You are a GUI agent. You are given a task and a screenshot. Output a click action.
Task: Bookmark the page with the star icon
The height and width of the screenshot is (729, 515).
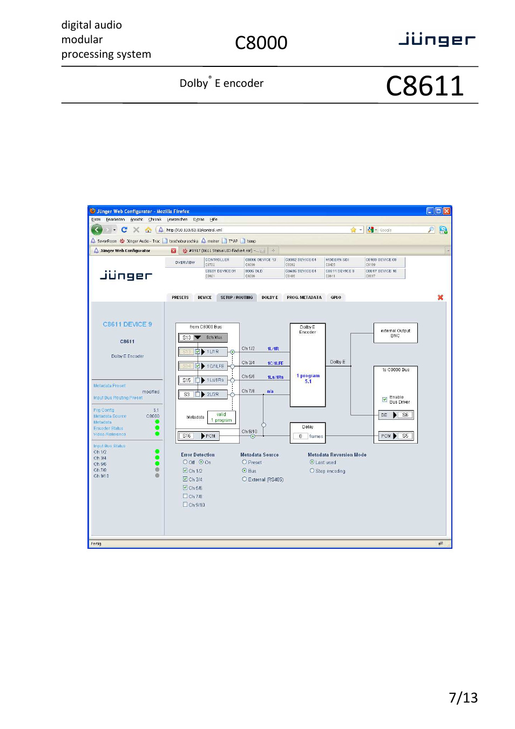(354, 230)
